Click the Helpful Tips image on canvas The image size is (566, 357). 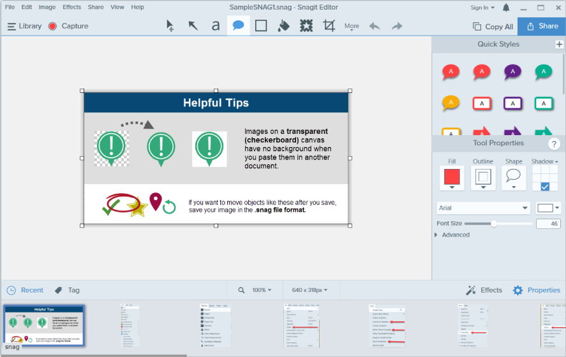216,158
